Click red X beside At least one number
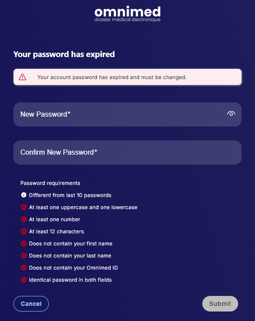255x321 pixels. pos(24,219)
